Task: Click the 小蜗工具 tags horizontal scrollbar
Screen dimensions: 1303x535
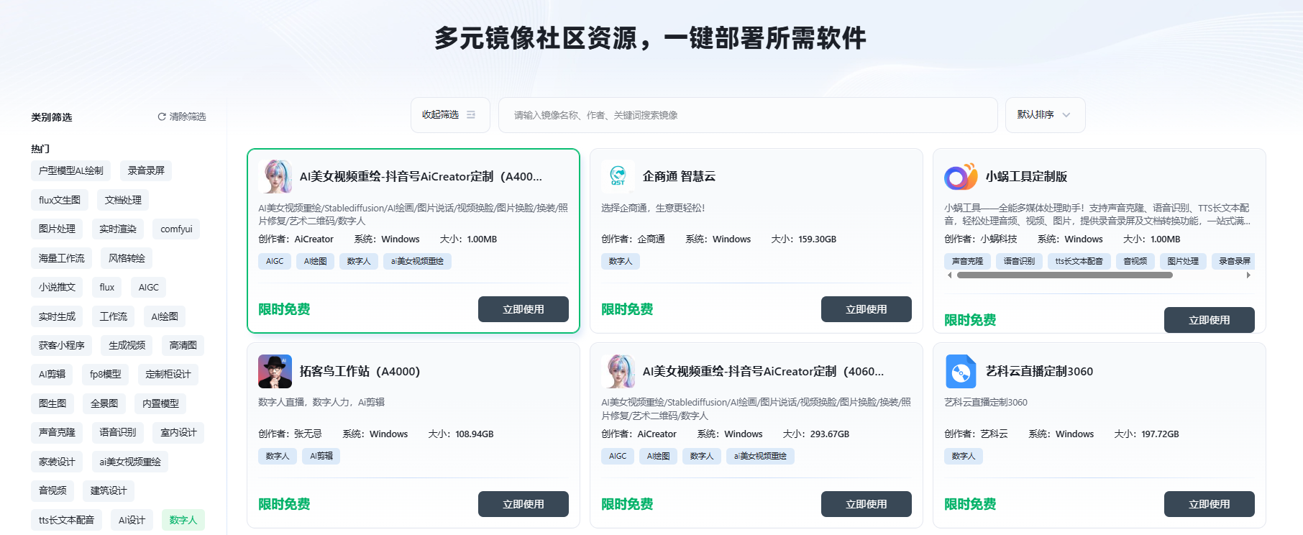Action: pos(1064,275)
